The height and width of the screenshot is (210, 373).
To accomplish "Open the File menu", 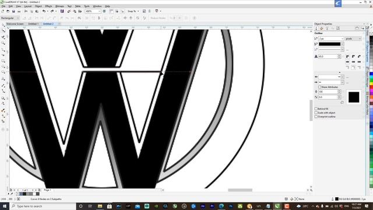I will pyautogui.click(x=3, y=6).
